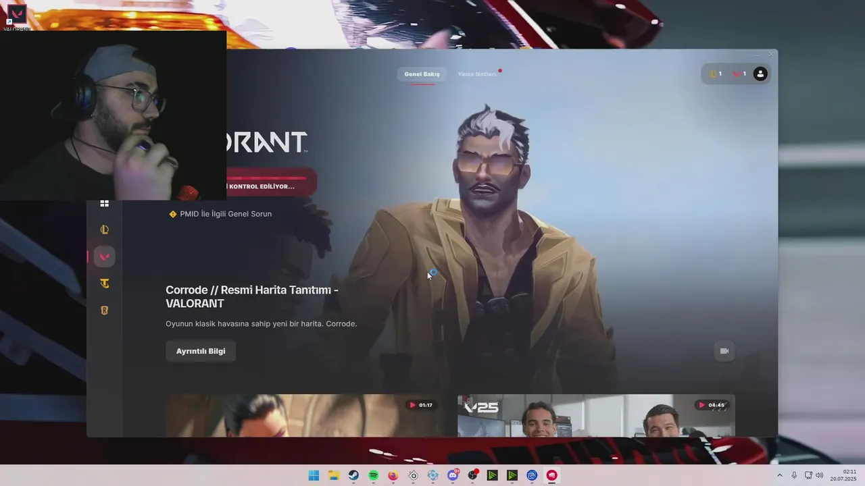Click the microphone tray icon
The width and height of the screenshot is (865, 486).
[794, 475]
